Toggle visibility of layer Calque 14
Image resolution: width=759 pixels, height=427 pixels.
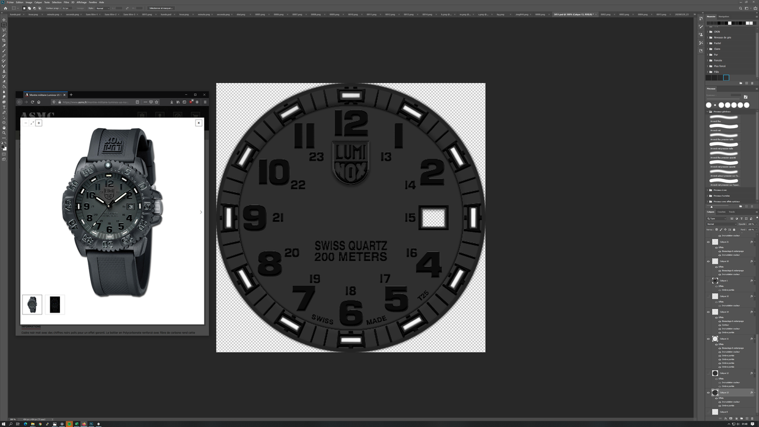click(708, 312)
